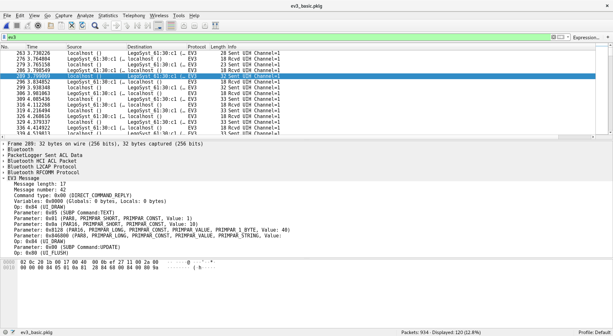
Task: Select 'Message number: 42' field
Action: [x=40, y=190]
